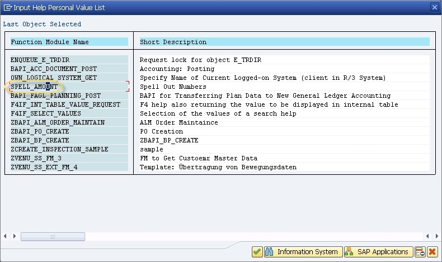Click far-right right-pointing scroll arrow

click(437, 236)
